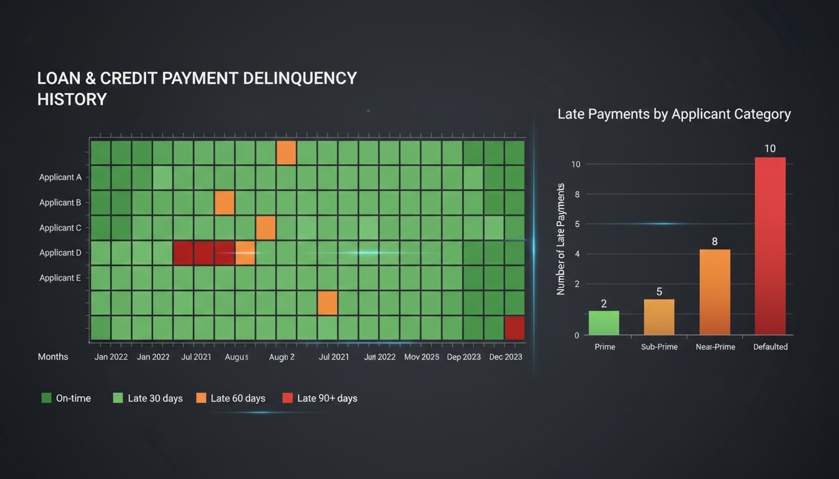Expand the Applicant C row details
The height and width of the screenshot is (479, 839).
[x=60, y=227]
